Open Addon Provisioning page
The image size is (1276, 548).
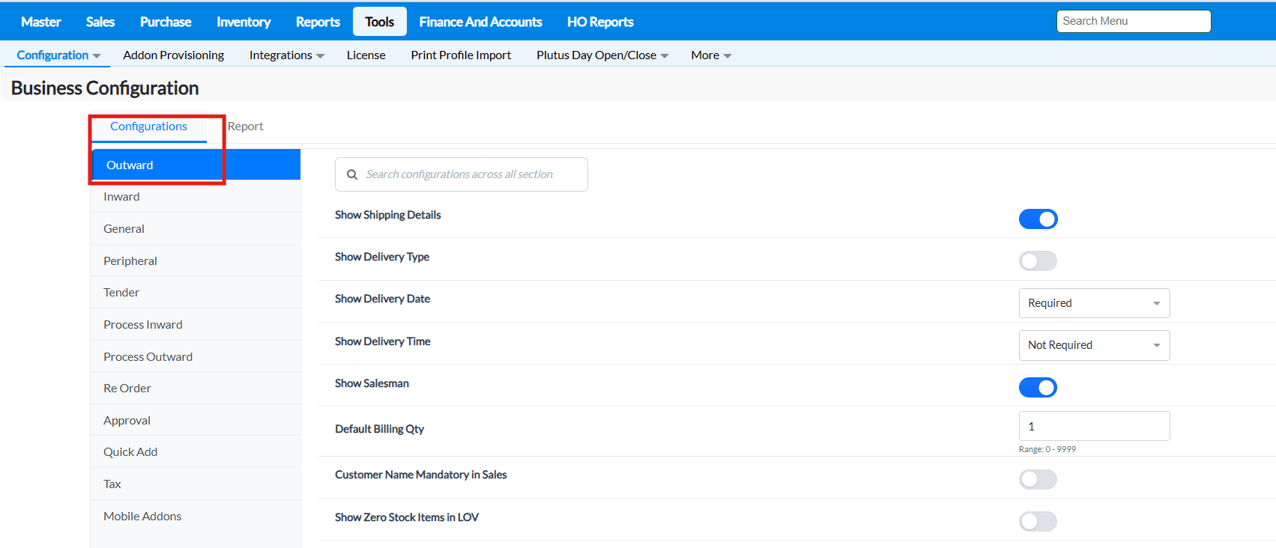click(173, 55)
